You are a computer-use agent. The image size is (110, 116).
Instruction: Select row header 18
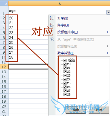pyautogui.click(x=4, y=96)
